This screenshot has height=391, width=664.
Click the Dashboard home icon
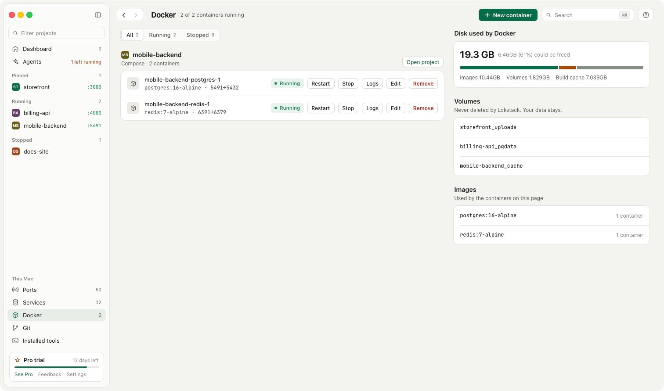pyautogui.click(x=15, y=49)
